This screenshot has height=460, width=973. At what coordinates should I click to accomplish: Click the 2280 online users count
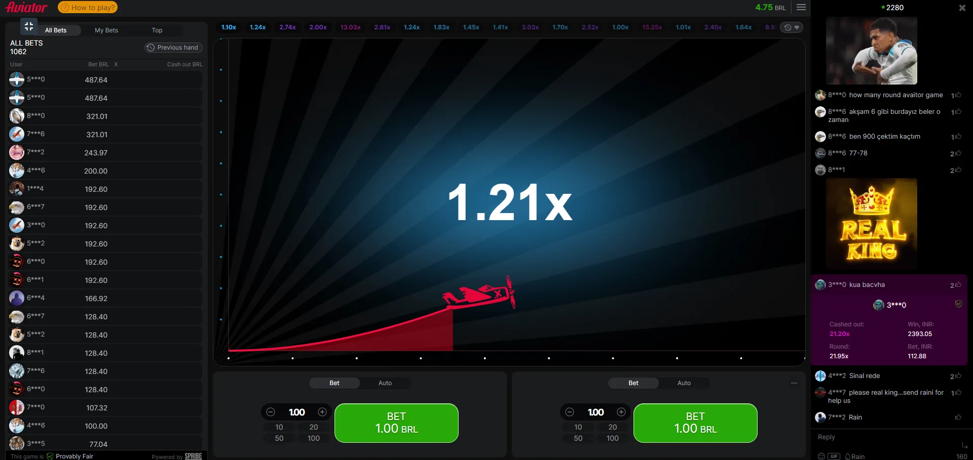tap(893, 8)
